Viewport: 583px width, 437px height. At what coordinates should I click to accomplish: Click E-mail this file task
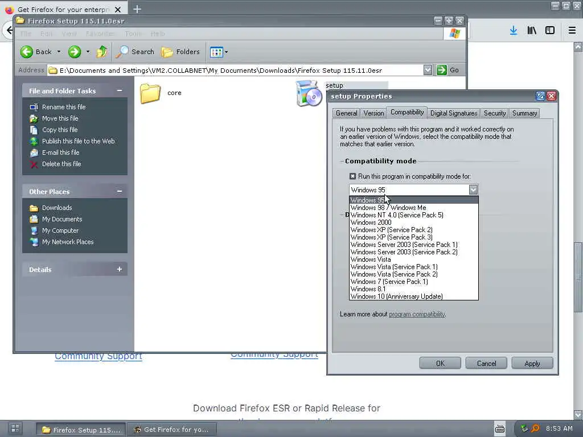pos(60,152)
